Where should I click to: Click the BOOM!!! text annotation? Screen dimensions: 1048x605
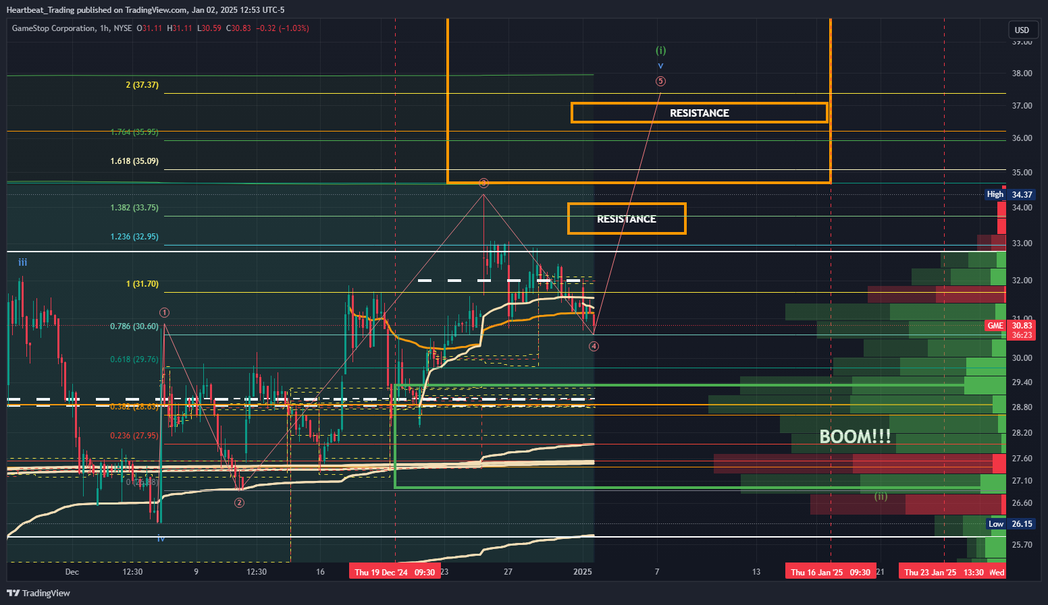coord(855,436)
